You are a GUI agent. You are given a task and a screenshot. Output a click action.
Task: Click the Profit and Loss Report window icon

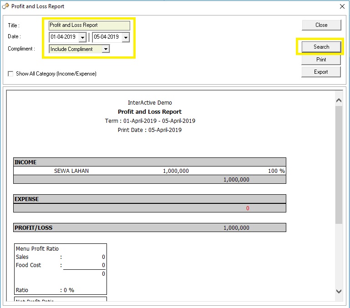coord(5,6)
